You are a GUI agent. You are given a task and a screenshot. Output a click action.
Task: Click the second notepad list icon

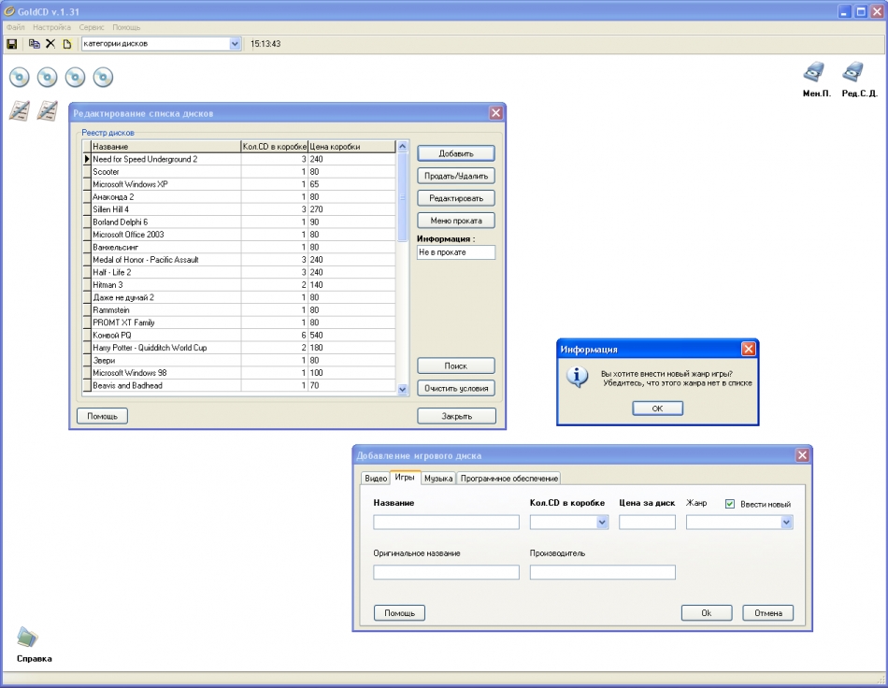click(48, 110)
